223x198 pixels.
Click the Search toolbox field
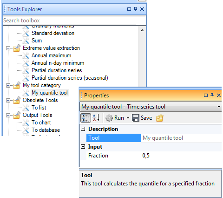[74, 20]
